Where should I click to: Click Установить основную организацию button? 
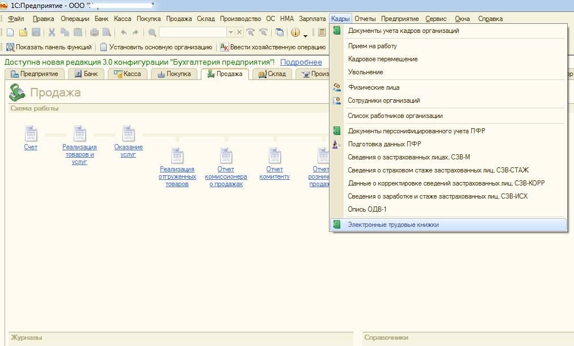pos(157,47)
